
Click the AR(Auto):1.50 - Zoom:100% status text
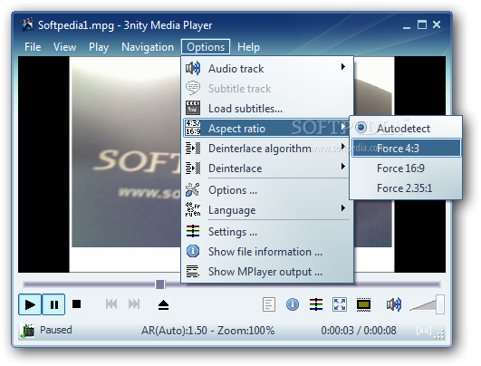tap(208, 331)
